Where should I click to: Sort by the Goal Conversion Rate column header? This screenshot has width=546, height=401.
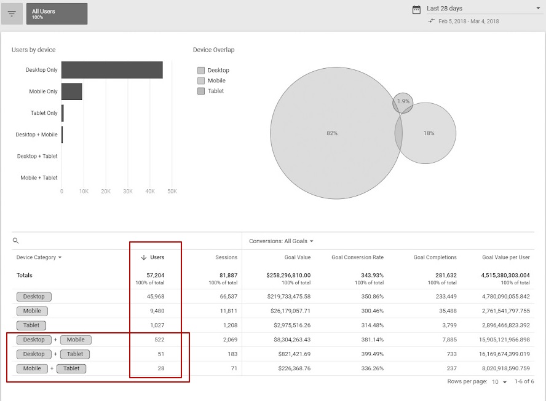click(x=357, y=257)
